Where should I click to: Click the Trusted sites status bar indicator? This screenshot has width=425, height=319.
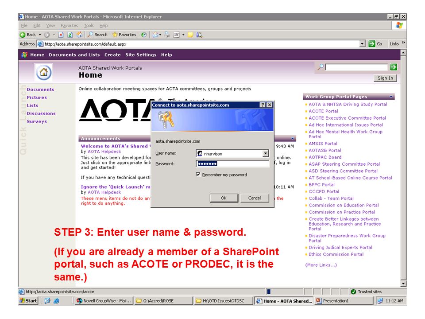[367, 292]
